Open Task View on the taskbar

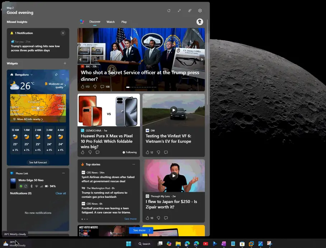click(x=160, y=244)
